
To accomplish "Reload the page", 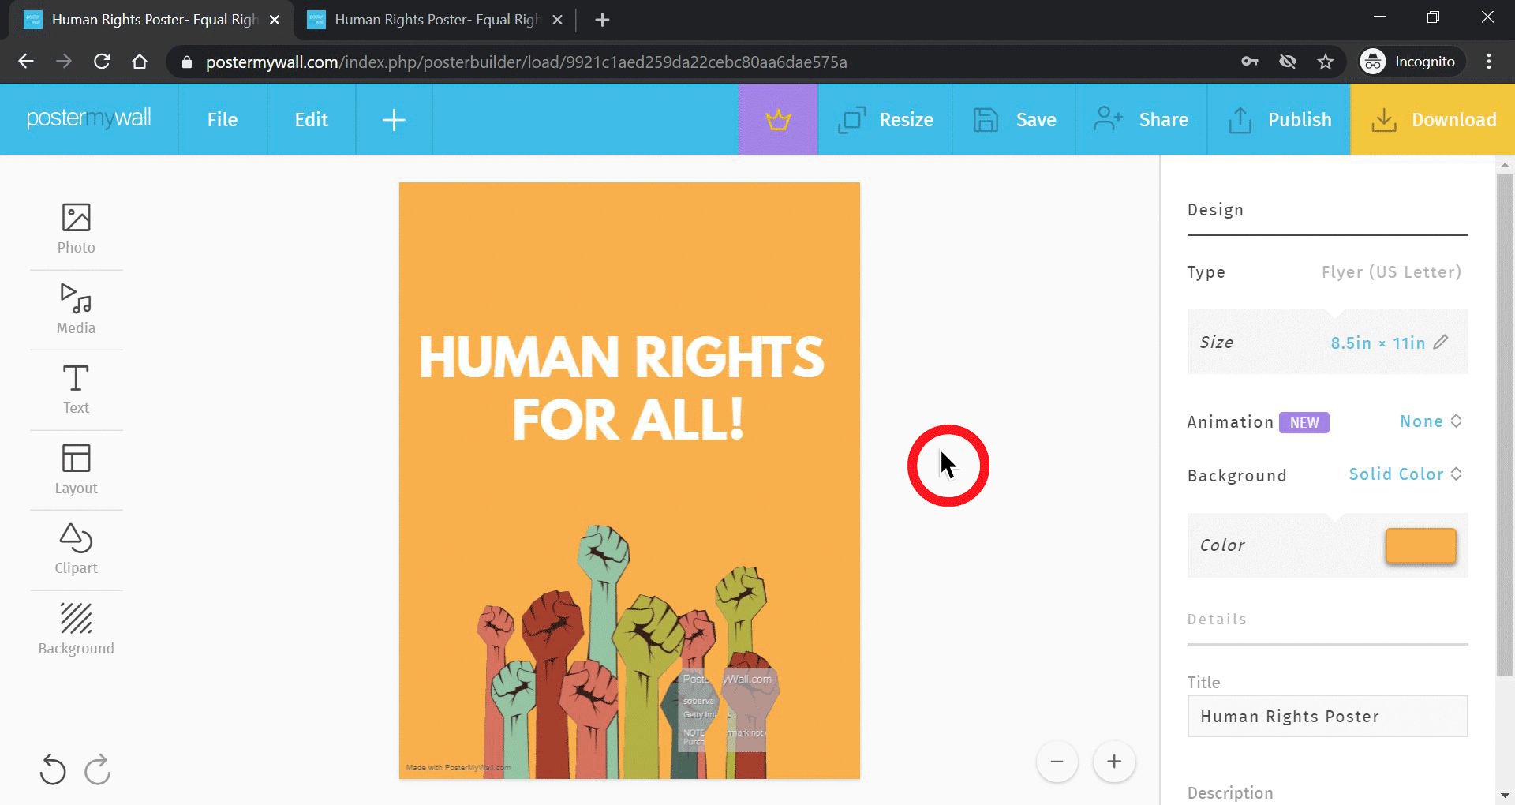I will tap(102, 62).
